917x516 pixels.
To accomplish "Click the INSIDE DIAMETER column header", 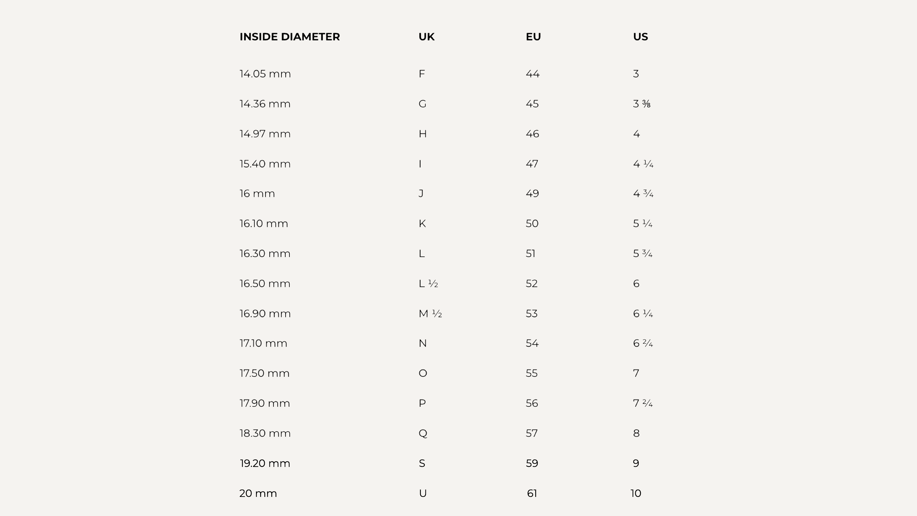I will tap(289, 37).
